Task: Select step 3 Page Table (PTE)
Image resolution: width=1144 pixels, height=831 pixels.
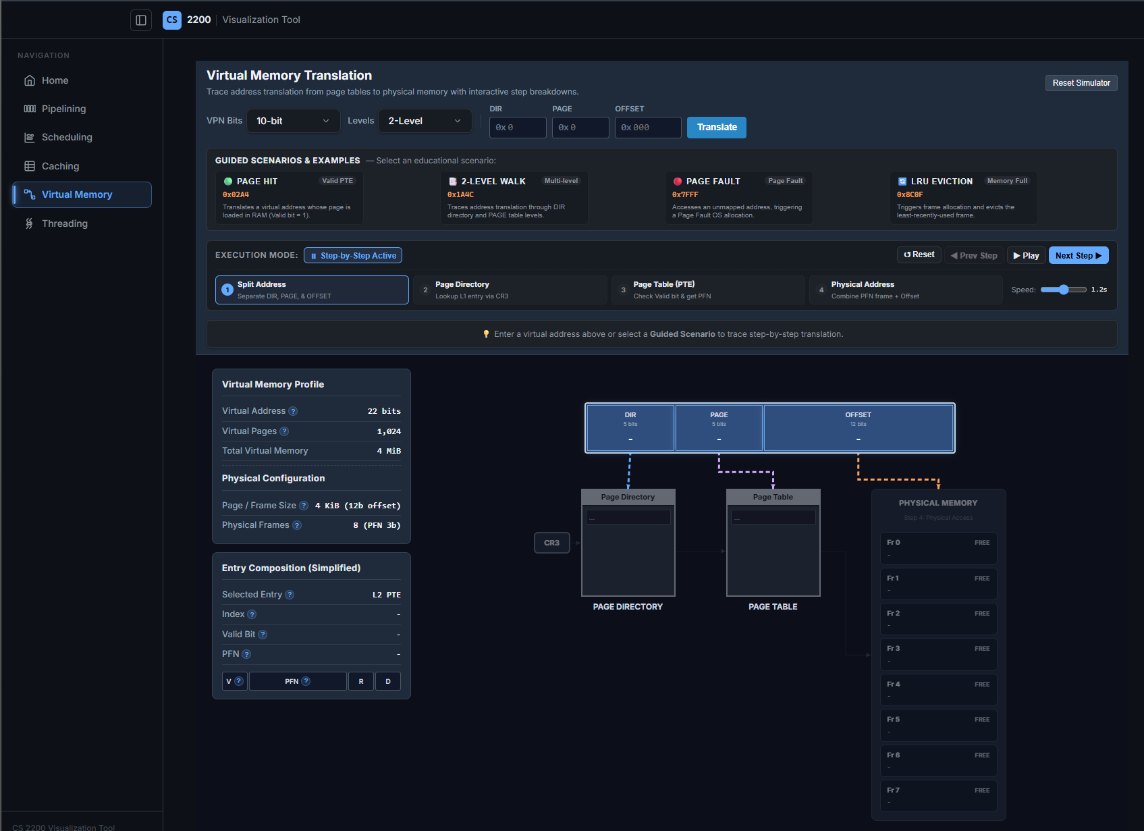Action: [708, 290]
